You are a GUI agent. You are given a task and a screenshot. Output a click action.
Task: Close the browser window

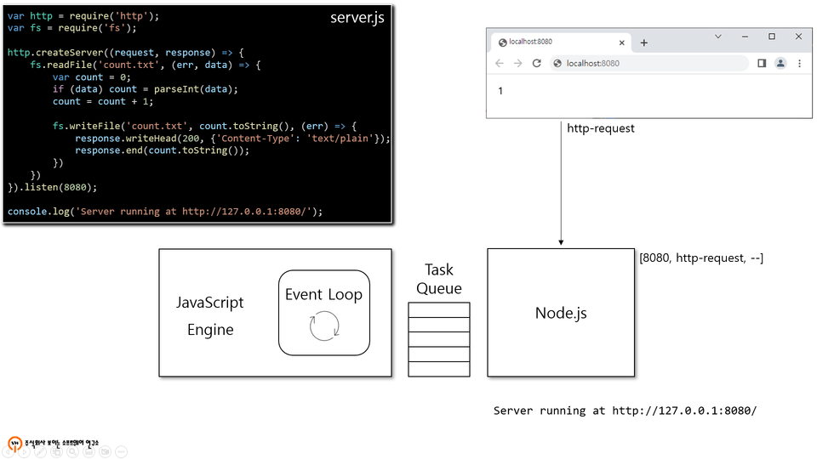click(799, 37)
